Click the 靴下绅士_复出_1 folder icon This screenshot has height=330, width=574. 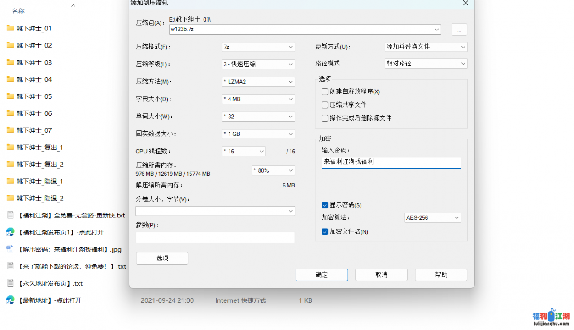[x=10, y=148]
